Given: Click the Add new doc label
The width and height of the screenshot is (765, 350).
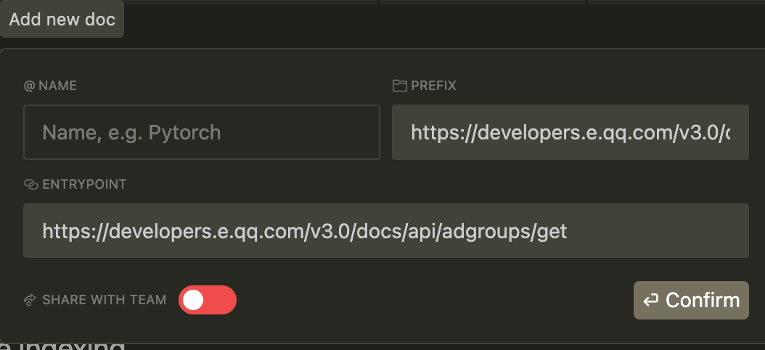Looking at the screenshot, I should click(62, 20).
